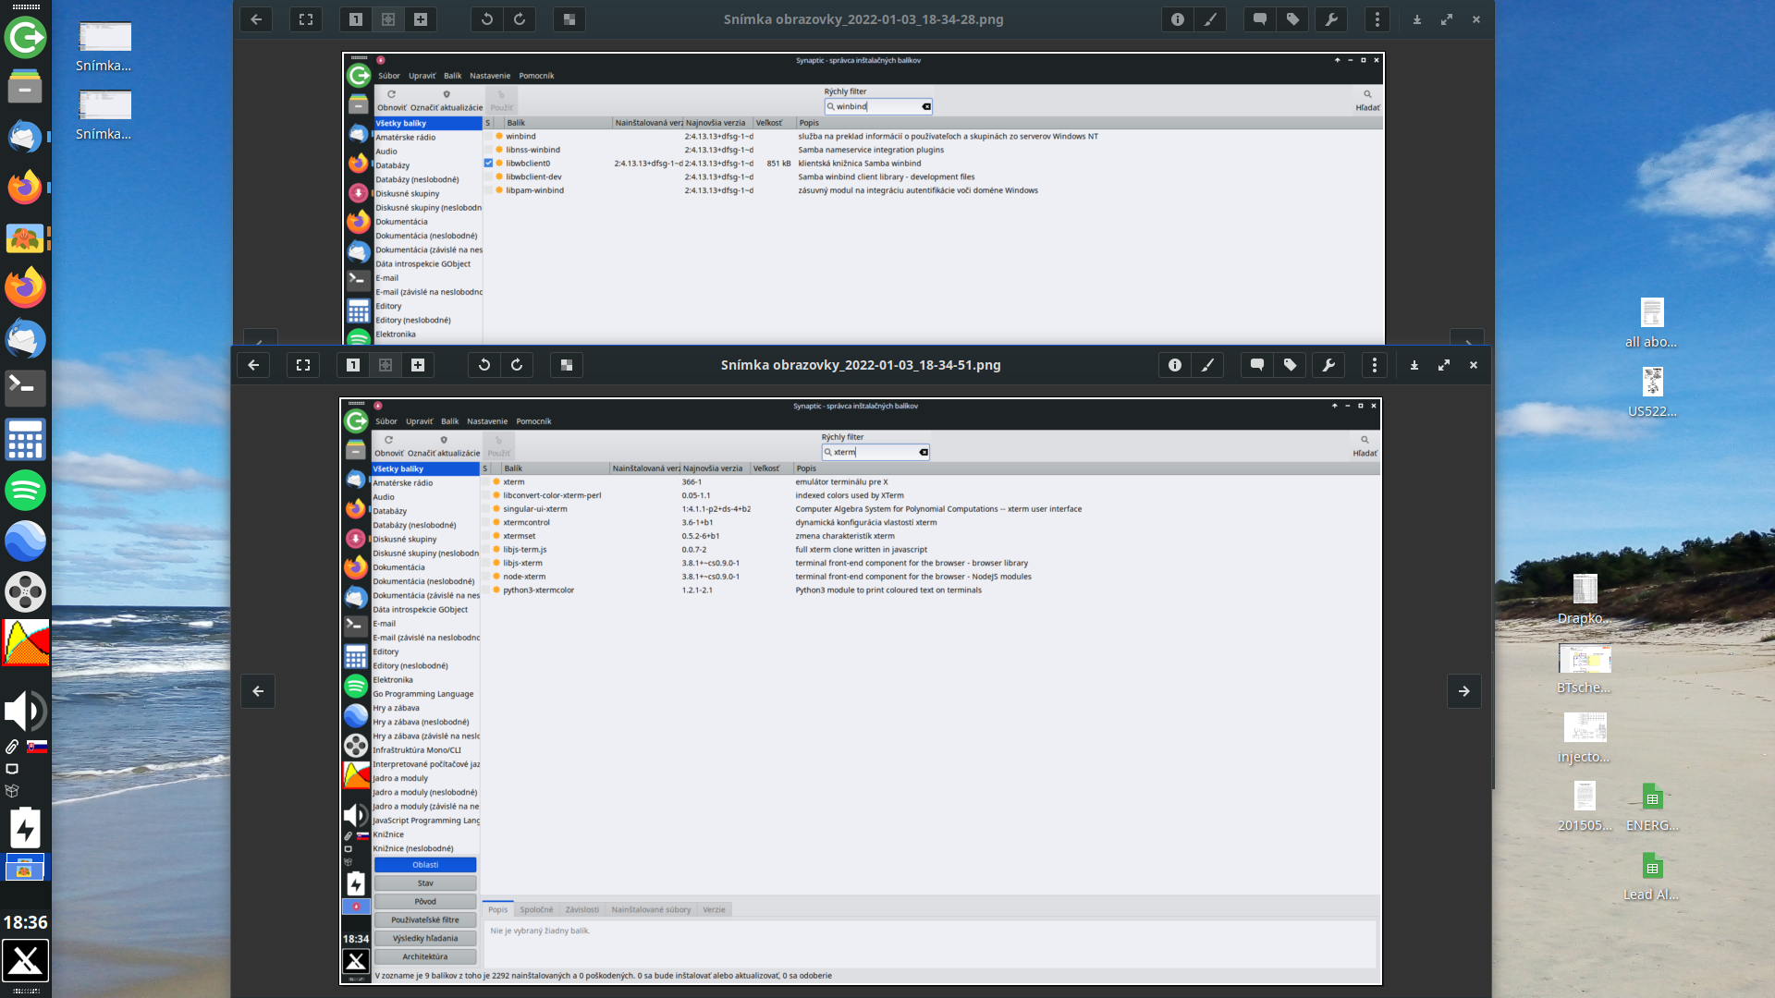
Task: Rotate left in the 18-34-51.png viewer
Action: [484, 365]
